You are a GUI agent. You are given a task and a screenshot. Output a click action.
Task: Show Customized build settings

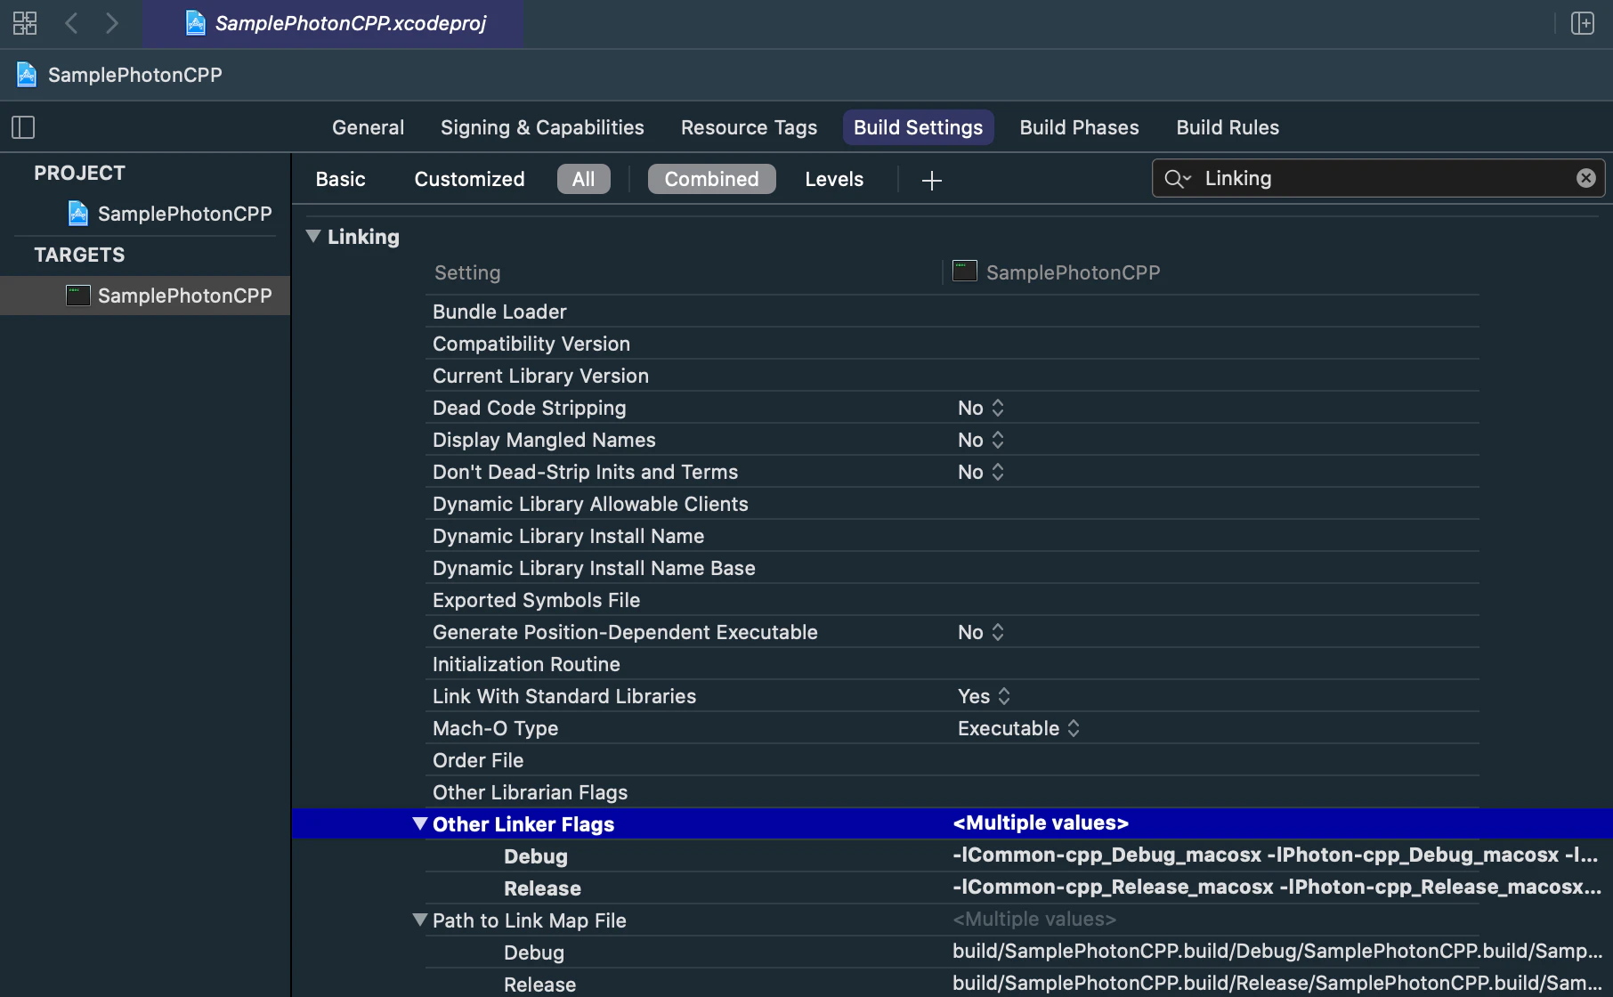[469, 179]
